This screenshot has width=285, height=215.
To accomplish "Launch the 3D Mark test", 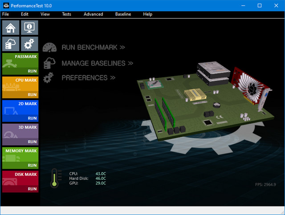I will pos(20,134).
